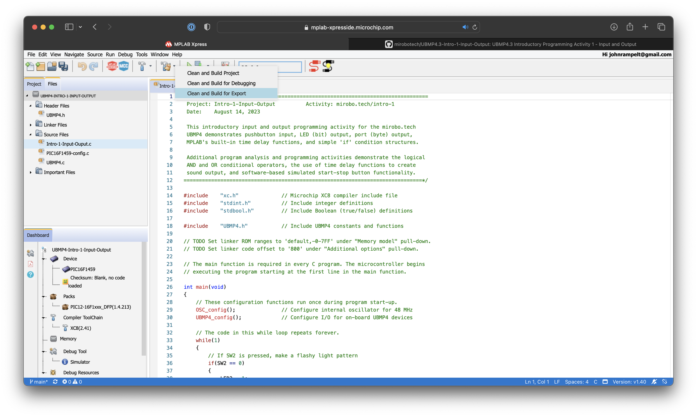This screenshot has width=697, height=417.
Task: Click the Safari back arrow
Action: tap(95, 27)
